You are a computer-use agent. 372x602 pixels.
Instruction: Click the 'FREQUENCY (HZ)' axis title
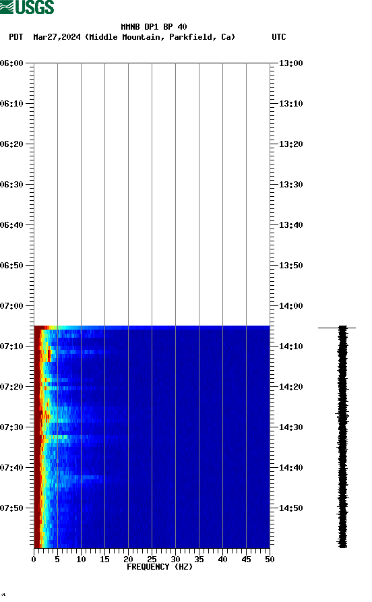coord(160,567)
